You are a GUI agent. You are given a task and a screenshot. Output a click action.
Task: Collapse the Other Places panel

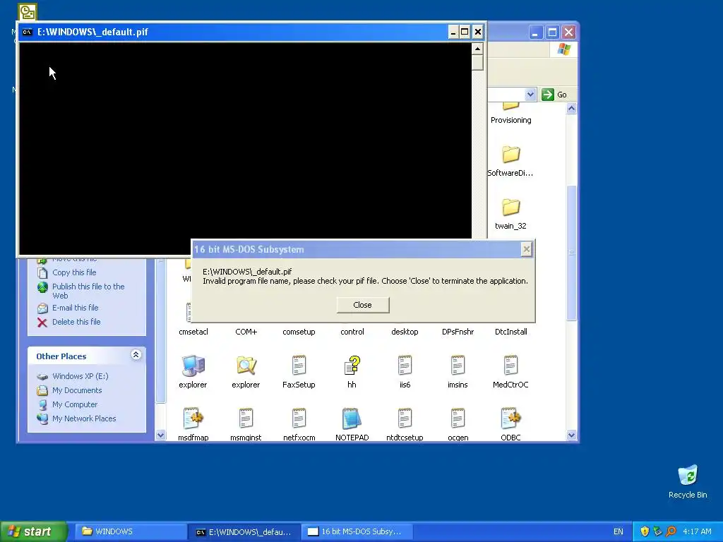136,355
